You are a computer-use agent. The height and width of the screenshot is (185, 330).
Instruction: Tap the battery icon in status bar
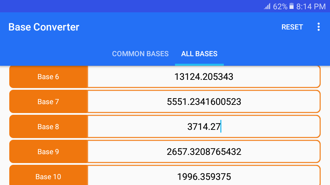291,6
